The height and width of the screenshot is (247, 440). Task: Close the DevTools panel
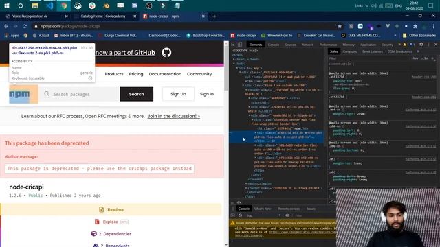pos(436,45)
